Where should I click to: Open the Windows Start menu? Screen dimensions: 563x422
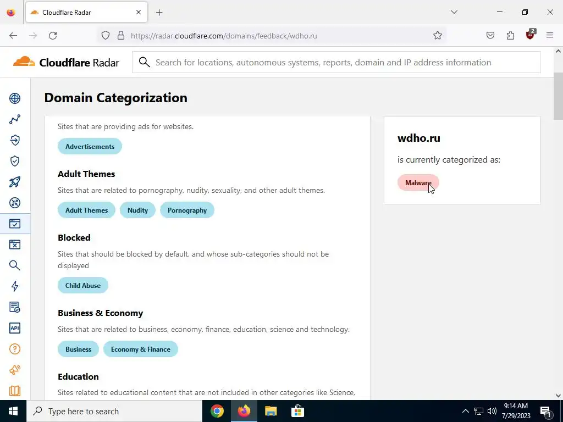click(x=13, y=411)
